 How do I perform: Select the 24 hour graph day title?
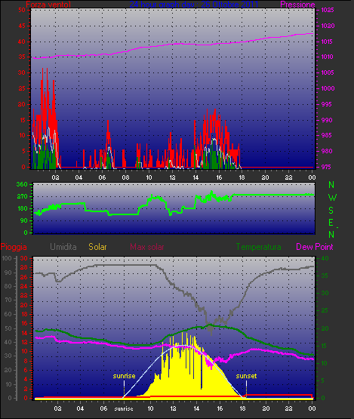tap(194, 5)
